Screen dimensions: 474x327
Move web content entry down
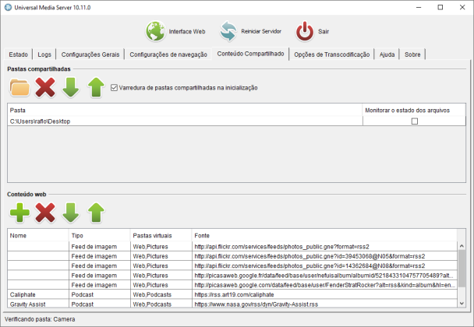coord(71,213)
